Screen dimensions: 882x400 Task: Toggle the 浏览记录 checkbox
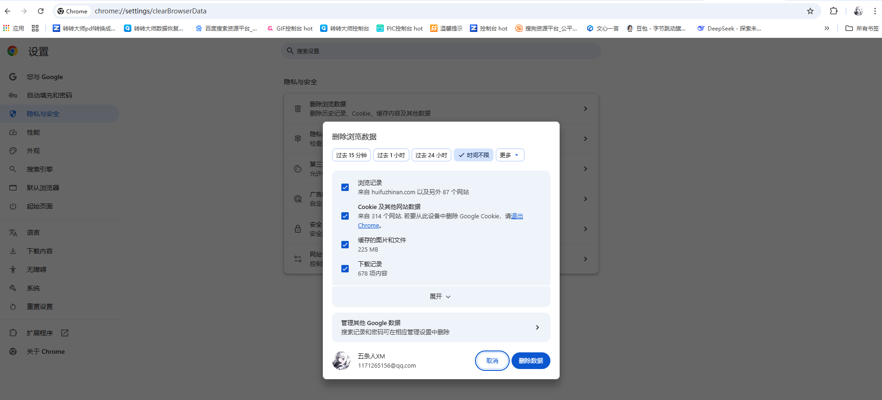pyautogui.click(x=345, y=187)
